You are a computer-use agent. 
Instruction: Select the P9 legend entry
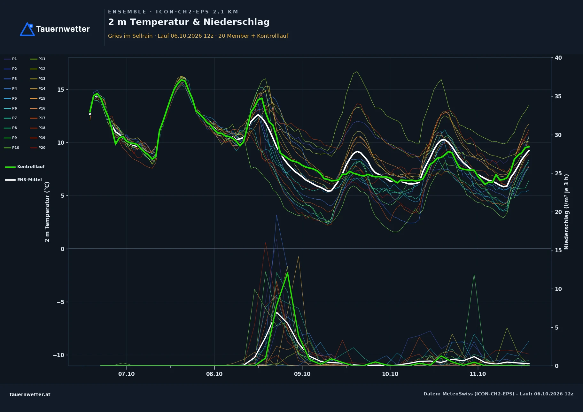coord(11,138)
